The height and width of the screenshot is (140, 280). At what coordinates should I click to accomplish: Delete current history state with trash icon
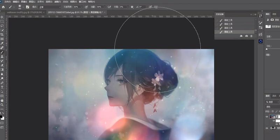251,36
